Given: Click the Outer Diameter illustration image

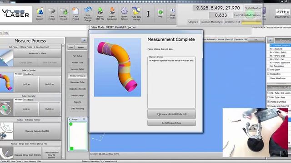Looking at the screenshot, I should (7, 107).
